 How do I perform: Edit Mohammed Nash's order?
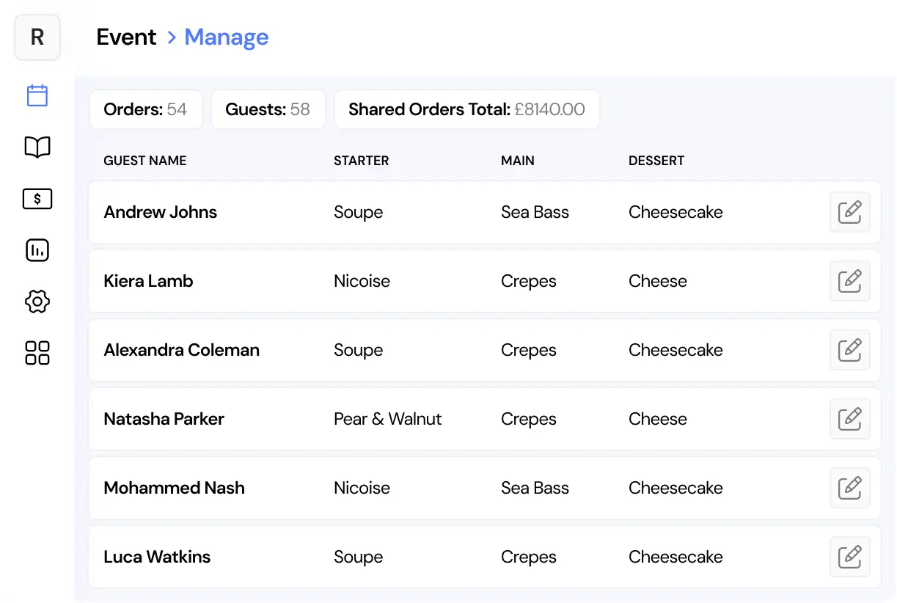(x=849, y=488)
